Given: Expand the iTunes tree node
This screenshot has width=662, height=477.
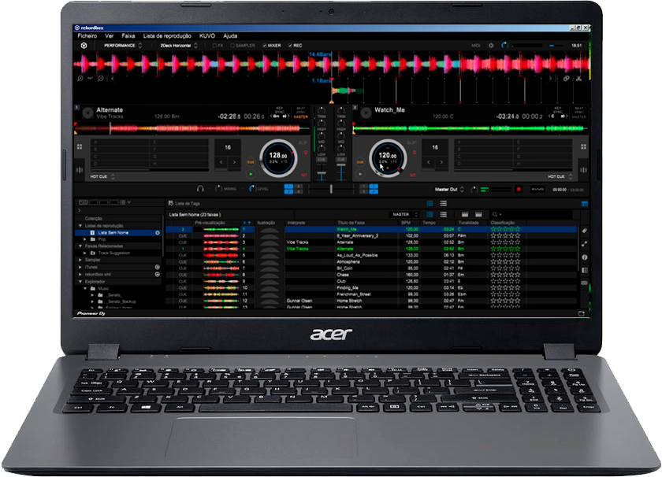Looking at the screenshot, I should [x=80, y=267].
